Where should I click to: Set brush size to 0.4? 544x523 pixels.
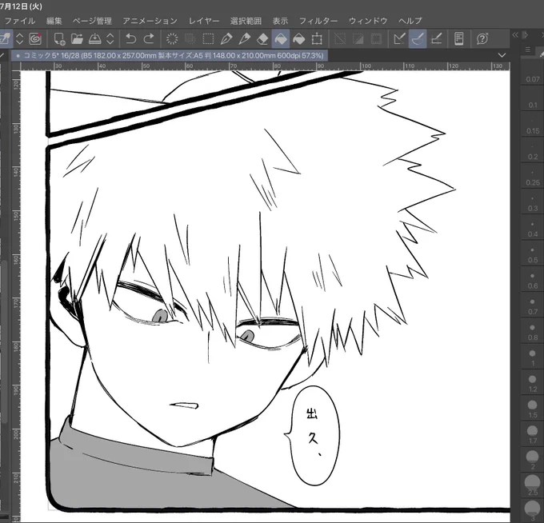[x=533, y=228]
